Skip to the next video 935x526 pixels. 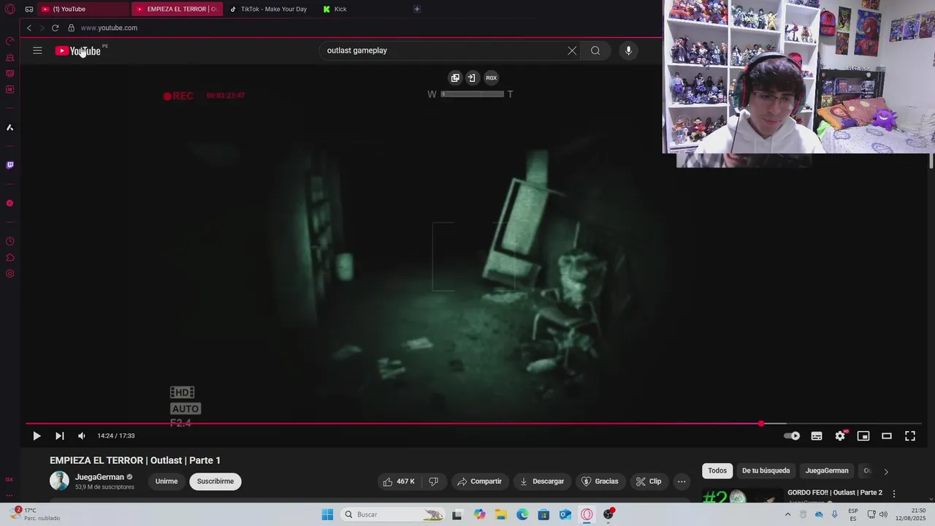60,435
